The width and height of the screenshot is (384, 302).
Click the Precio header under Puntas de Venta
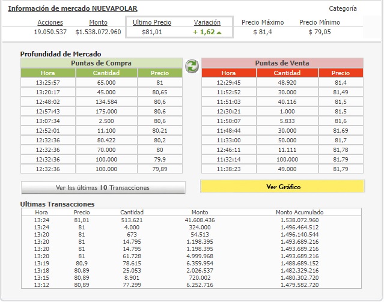click(x=341, y=73)
